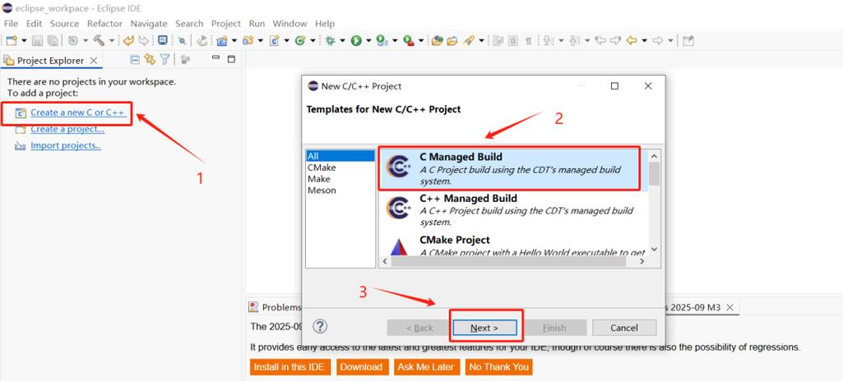843x381 pixels.
Task: Open the Project menu
Action: 226,24
